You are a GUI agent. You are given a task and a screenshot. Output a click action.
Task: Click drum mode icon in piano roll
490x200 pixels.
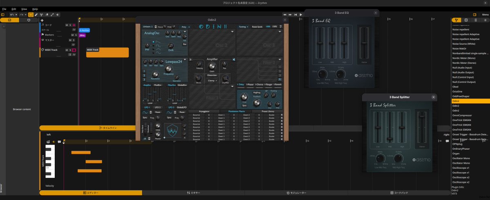pyautogui.click(x=48, y=142)
